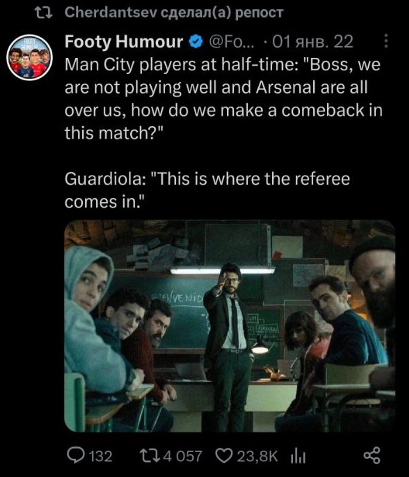Click the 132 replies count
This screenshot has width=409, height=477.
coord(101,456)
